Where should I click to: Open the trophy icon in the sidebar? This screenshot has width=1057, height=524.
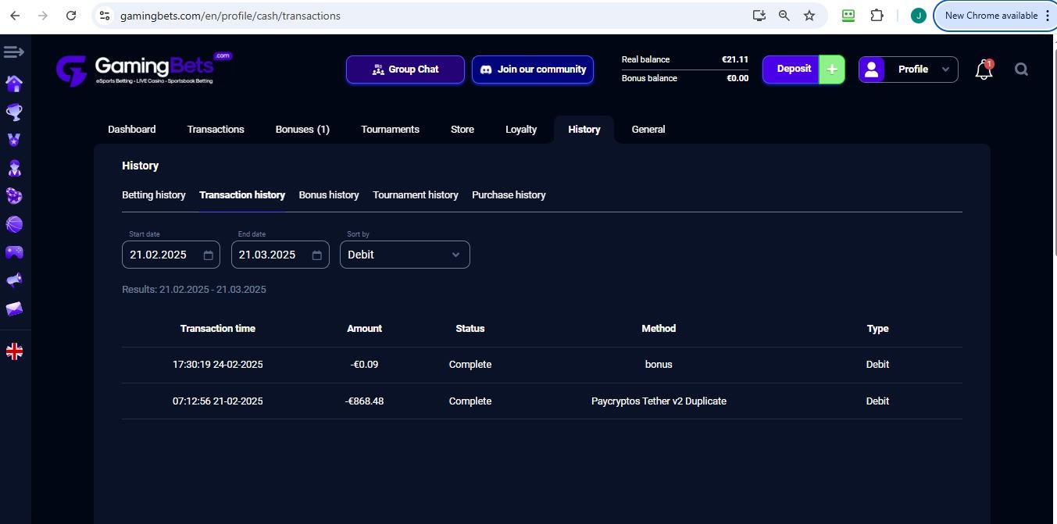pos(14,112)
